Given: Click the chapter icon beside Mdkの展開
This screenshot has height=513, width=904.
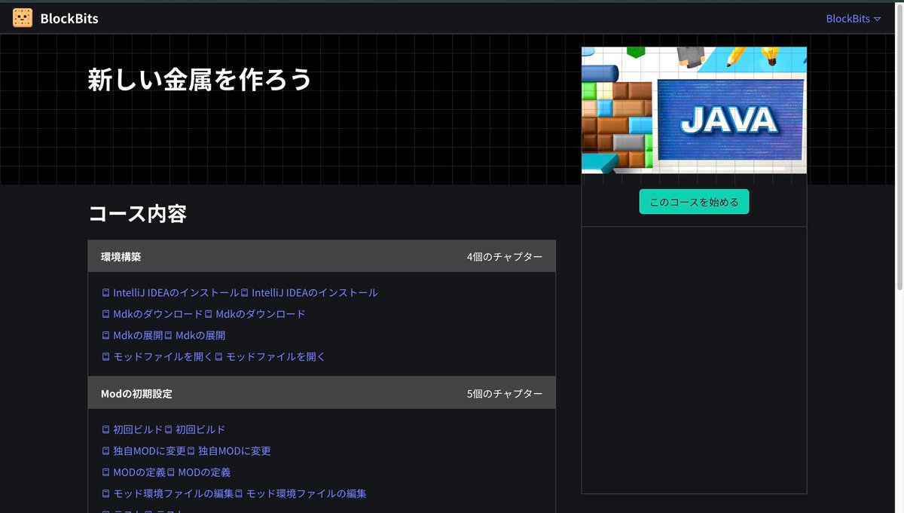Looking at the screenshot, I should [105, 334].
